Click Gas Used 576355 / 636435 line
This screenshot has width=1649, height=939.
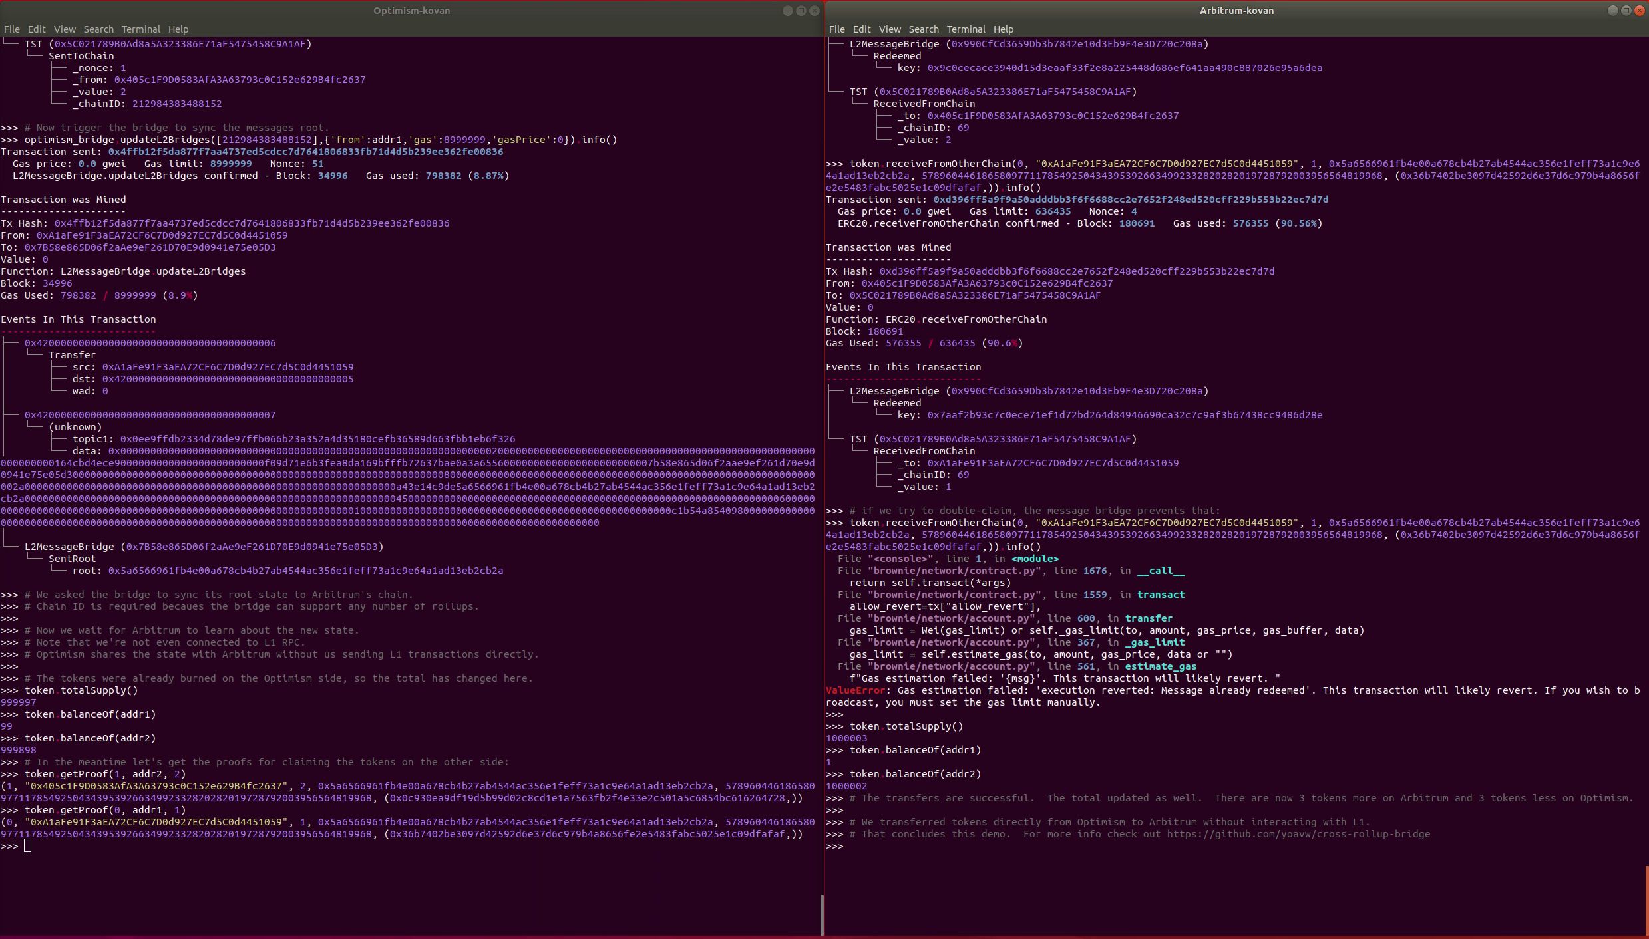point(924,343)
